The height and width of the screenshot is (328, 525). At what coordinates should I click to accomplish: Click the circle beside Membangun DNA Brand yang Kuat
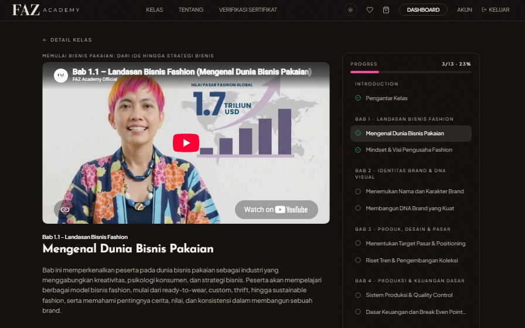tap(358, 208)
